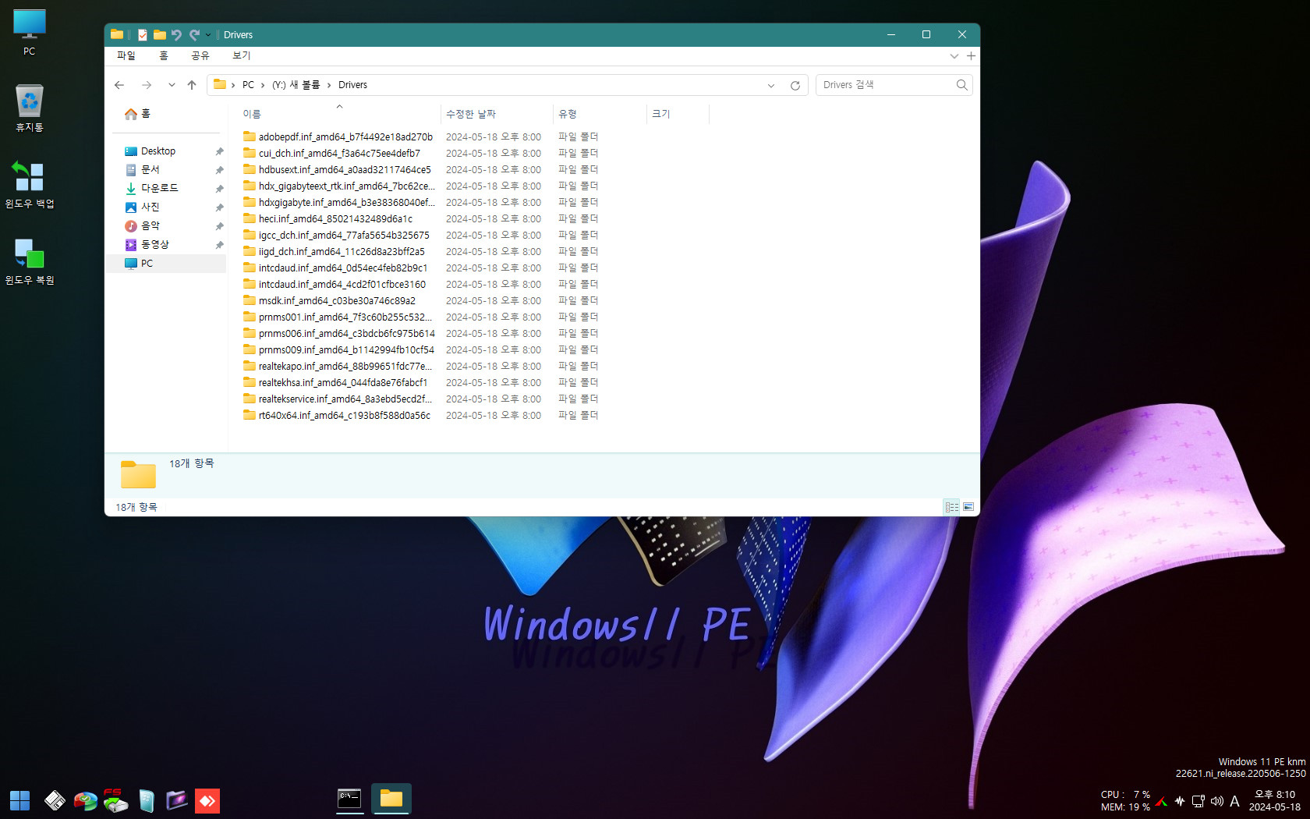Expand the address bar history dropdown
1310x819 pixels.
coord(771,85)
